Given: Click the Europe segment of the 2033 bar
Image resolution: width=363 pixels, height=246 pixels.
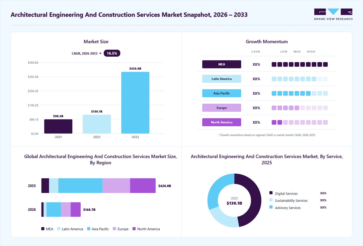Looking at the screenshot, I should click(x=116, y=185).
